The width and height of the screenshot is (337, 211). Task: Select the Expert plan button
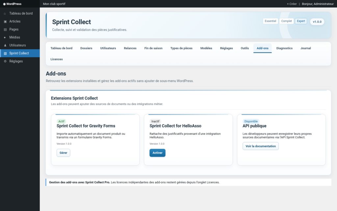pos(301,21)
